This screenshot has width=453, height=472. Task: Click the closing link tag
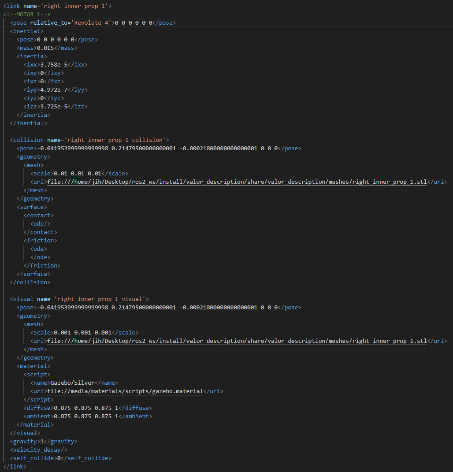pos(15,467)
